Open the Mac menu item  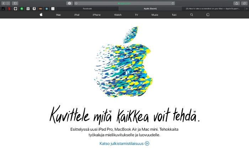pos(58,15)
